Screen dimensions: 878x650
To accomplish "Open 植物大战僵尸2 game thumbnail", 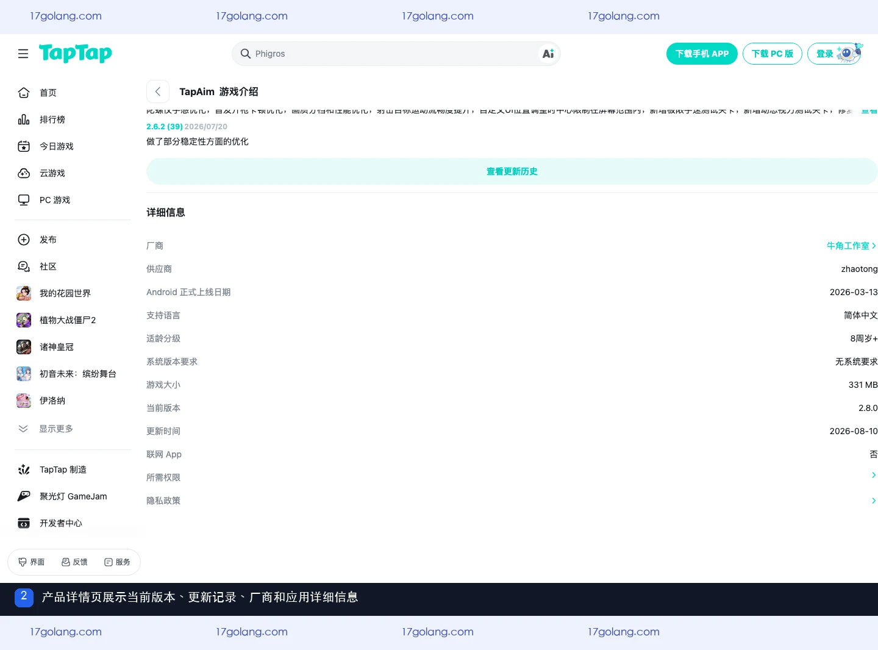I will [x=24, y=320].
